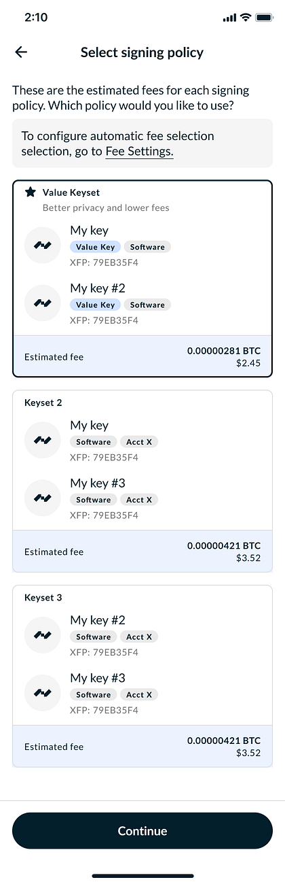The height and width of the screenshot is (884, 285).
Task: Click Acct X tag under Keyset 2 My key
Action: point(140,442)
